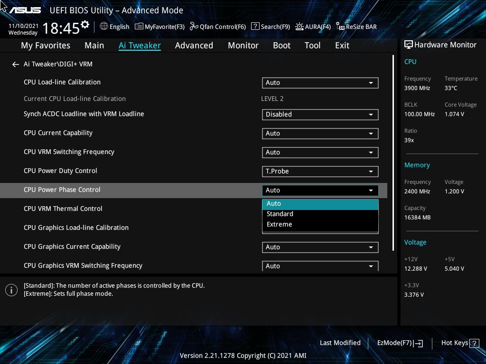The width and height of the screenshot is (486, 364).
Task: Open Search(F9) question mark icon
Action: click(255, 27)
